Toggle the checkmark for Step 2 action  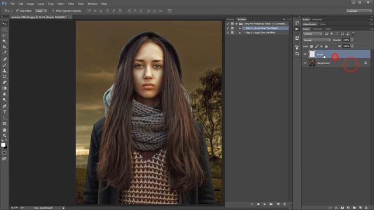click(x=227, y=33)
